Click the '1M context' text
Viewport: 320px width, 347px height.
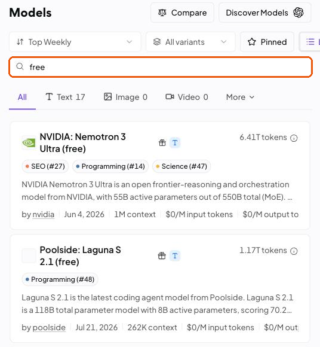[x=135, y=214]
